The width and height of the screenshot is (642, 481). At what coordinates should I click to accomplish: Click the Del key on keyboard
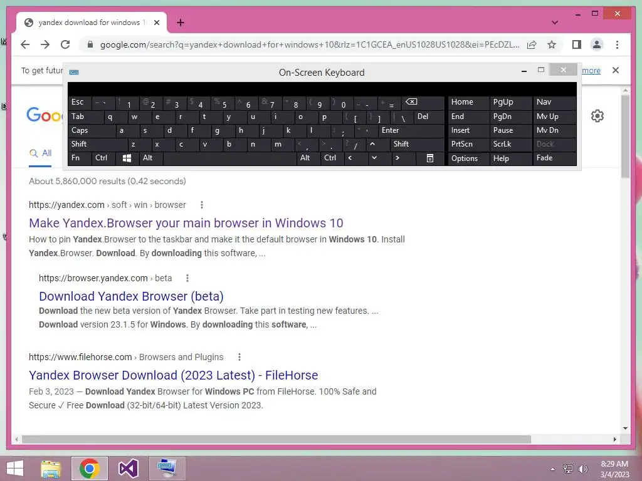coord(429,116)
